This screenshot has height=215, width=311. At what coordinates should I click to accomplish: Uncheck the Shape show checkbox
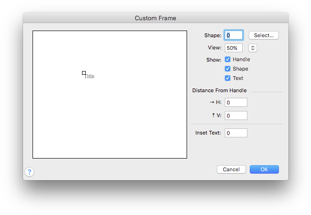point(228,69)
